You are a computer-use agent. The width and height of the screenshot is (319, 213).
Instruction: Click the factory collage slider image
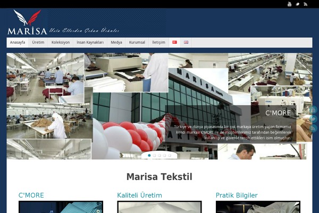point(159,106)
